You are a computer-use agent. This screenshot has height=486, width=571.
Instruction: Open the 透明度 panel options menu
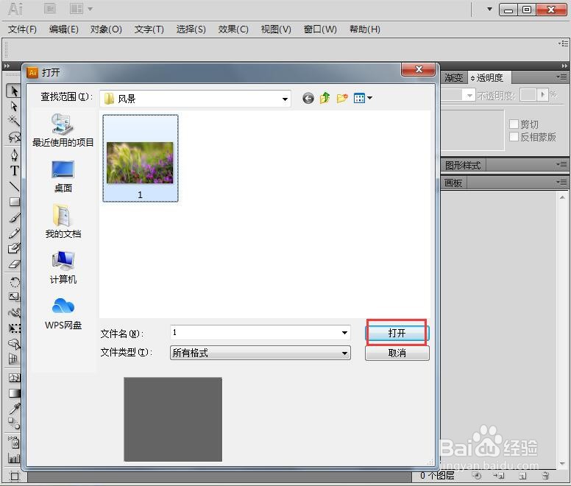click(x=562, y=77)
